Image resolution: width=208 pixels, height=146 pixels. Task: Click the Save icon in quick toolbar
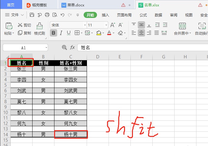point(32,15)
